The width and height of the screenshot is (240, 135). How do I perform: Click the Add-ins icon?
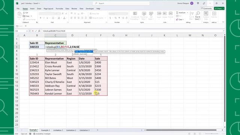214,13
